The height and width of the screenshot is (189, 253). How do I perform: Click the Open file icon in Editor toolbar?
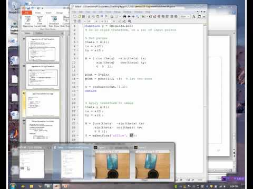click(x=79, y=16)
